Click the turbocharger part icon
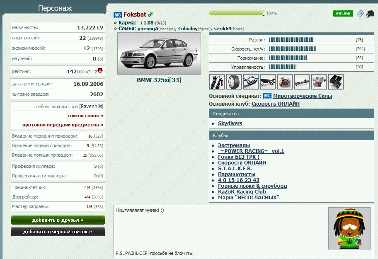 pyautogui.click(x=319, y=82)
